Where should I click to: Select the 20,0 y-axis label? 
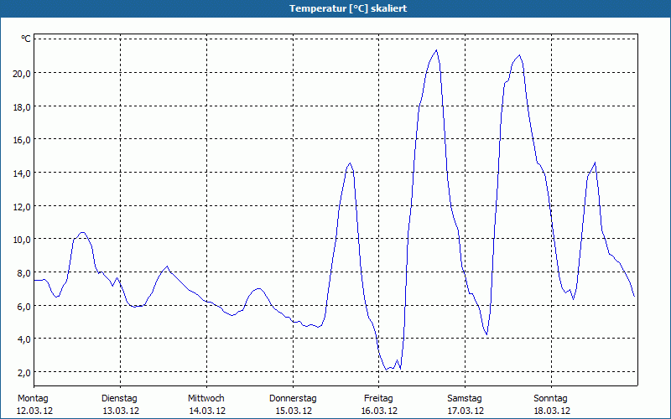point(22,74)
